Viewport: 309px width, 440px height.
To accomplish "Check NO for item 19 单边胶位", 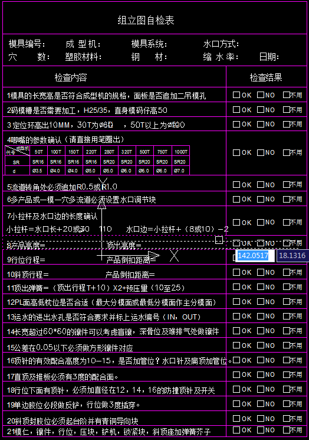I will 260,404.
